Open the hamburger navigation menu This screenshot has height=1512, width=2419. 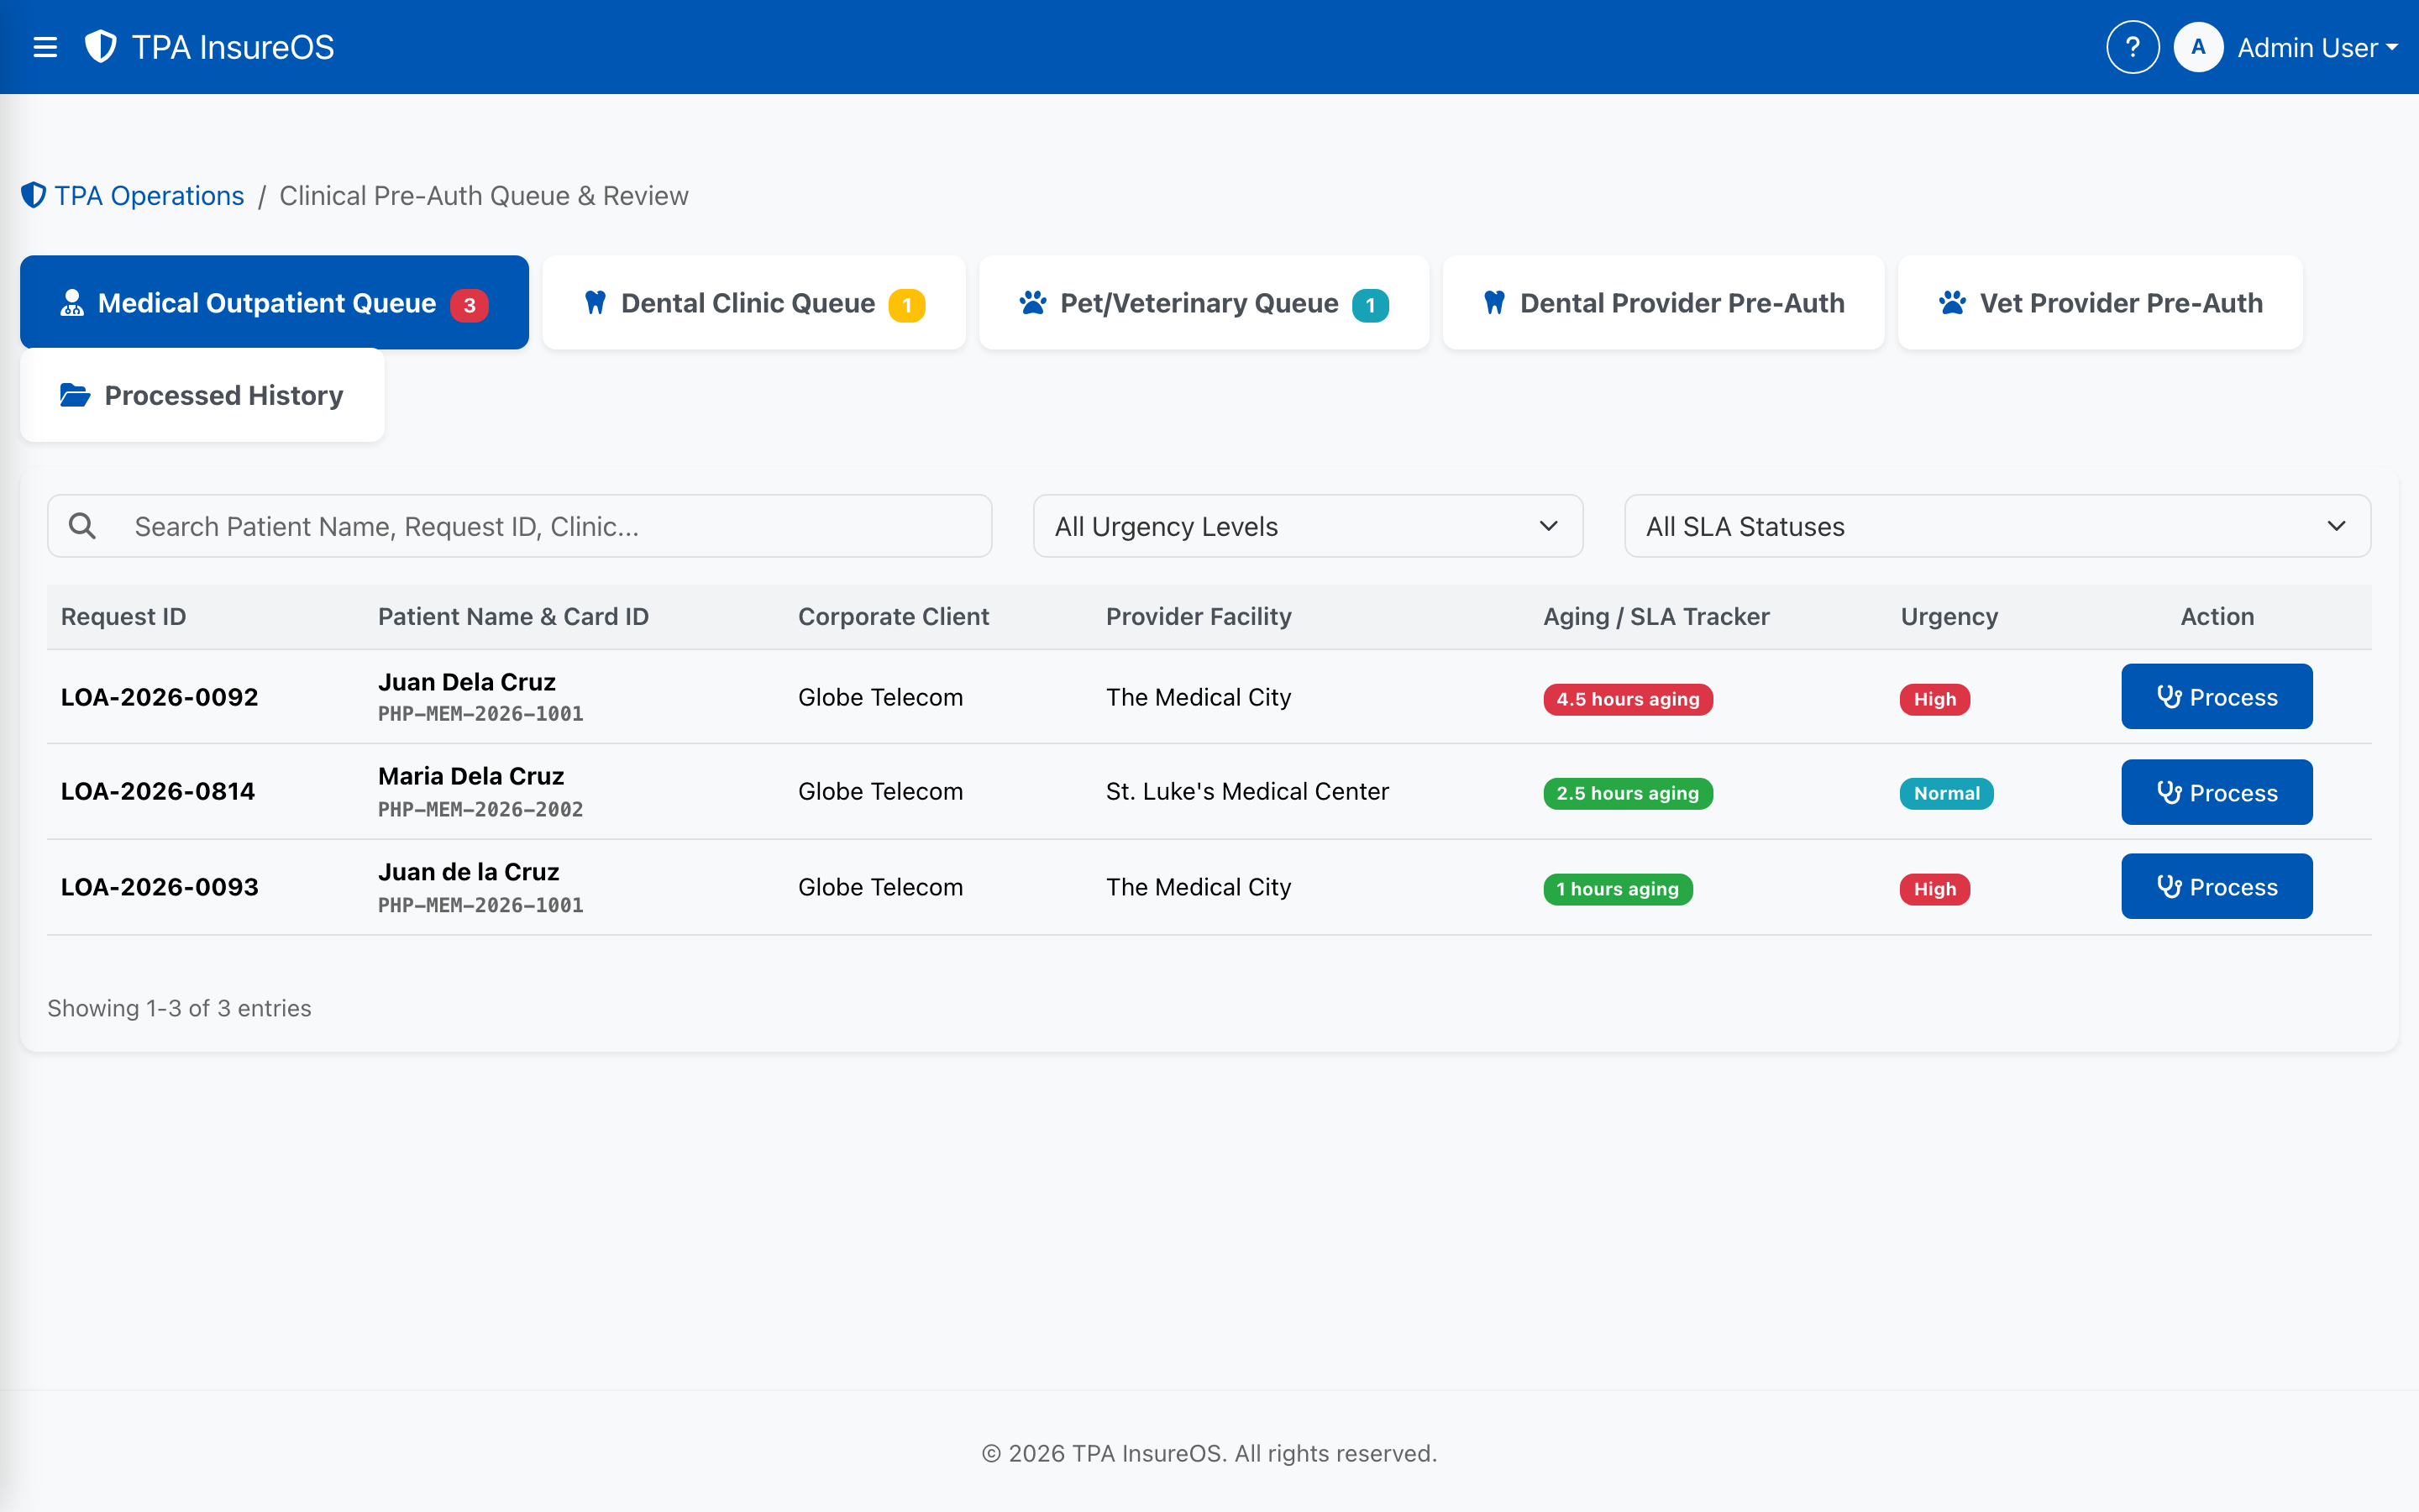(x=45, y=47)
